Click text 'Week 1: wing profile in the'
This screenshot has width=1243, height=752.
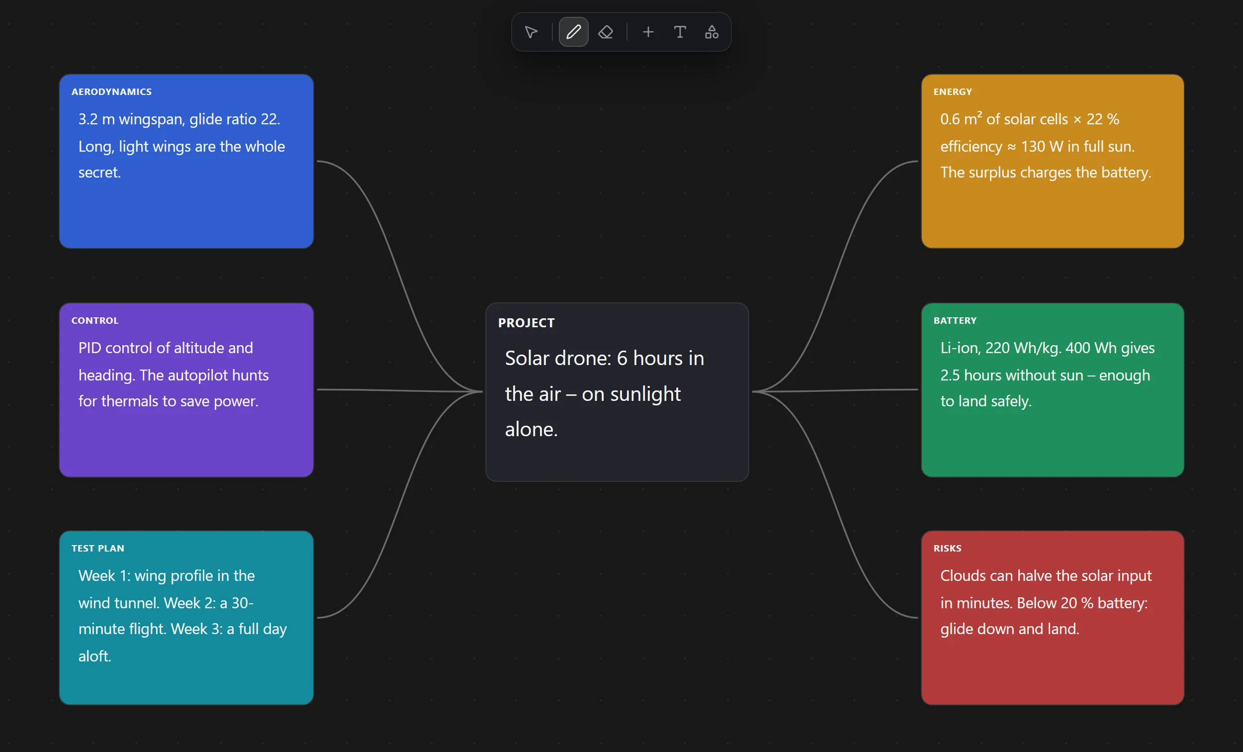pyautogui.click(x=167, y=575)
